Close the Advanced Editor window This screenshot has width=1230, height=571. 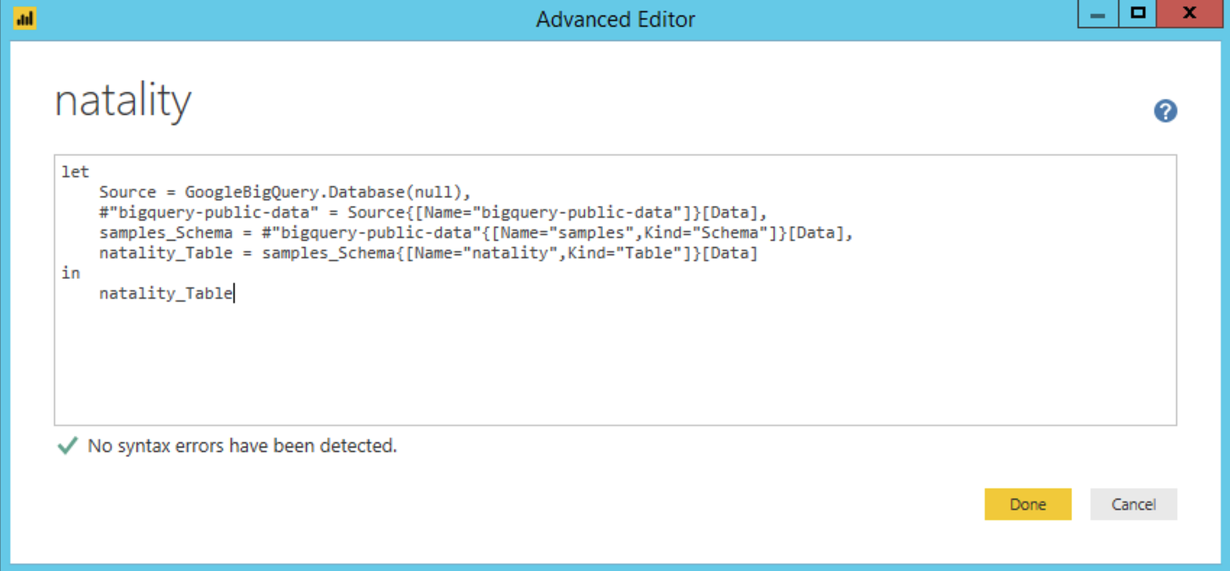coord(1189,13)
